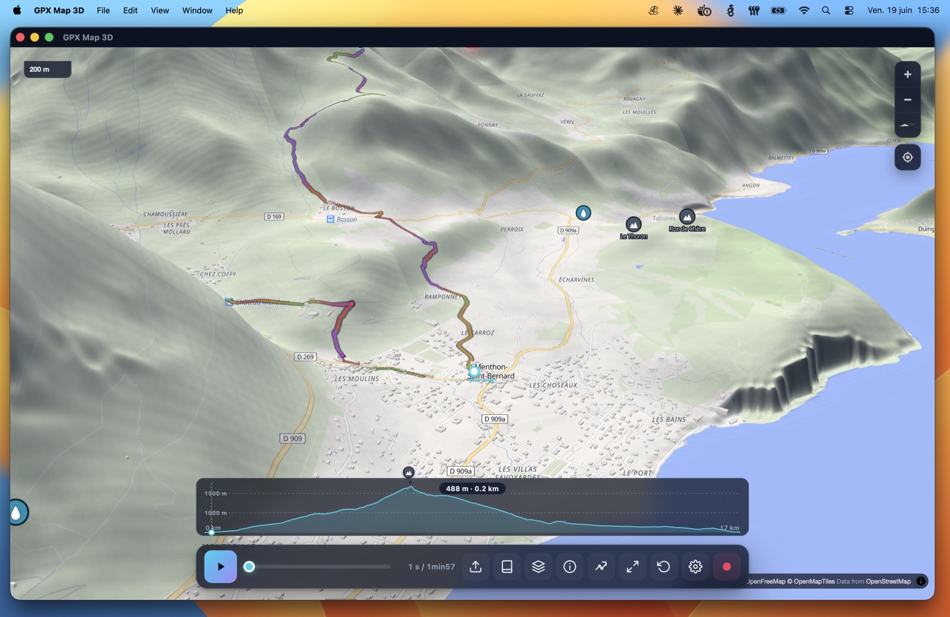This screenshot has width=950, height=617.
Task: Click the water drop marker at left edge
Action: 17,512
